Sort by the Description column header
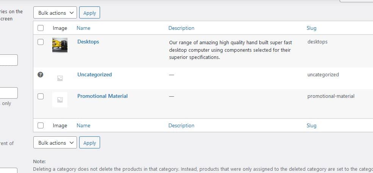373x173 pixels. click(181, 28)
